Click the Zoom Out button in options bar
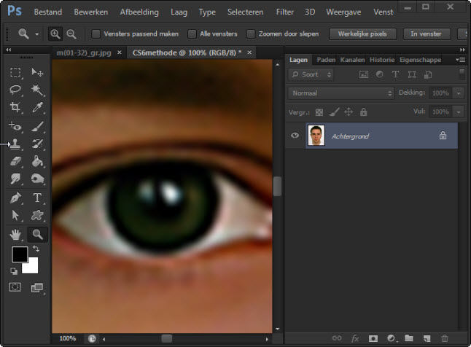 coord(71,34)
